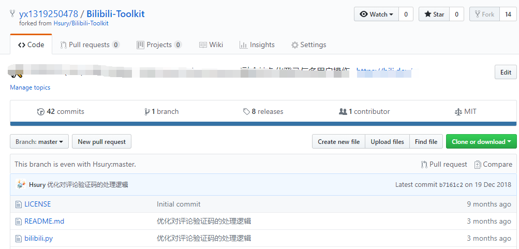Go to the Hsury/Bilibili-Toolkit source repository
The height and width of the screenshot is (249, 519).
[x=81, y=23]
